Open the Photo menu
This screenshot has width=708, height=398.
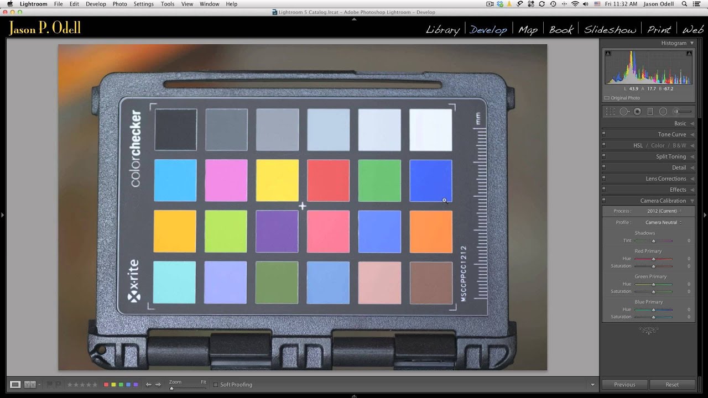coord(120,4)
